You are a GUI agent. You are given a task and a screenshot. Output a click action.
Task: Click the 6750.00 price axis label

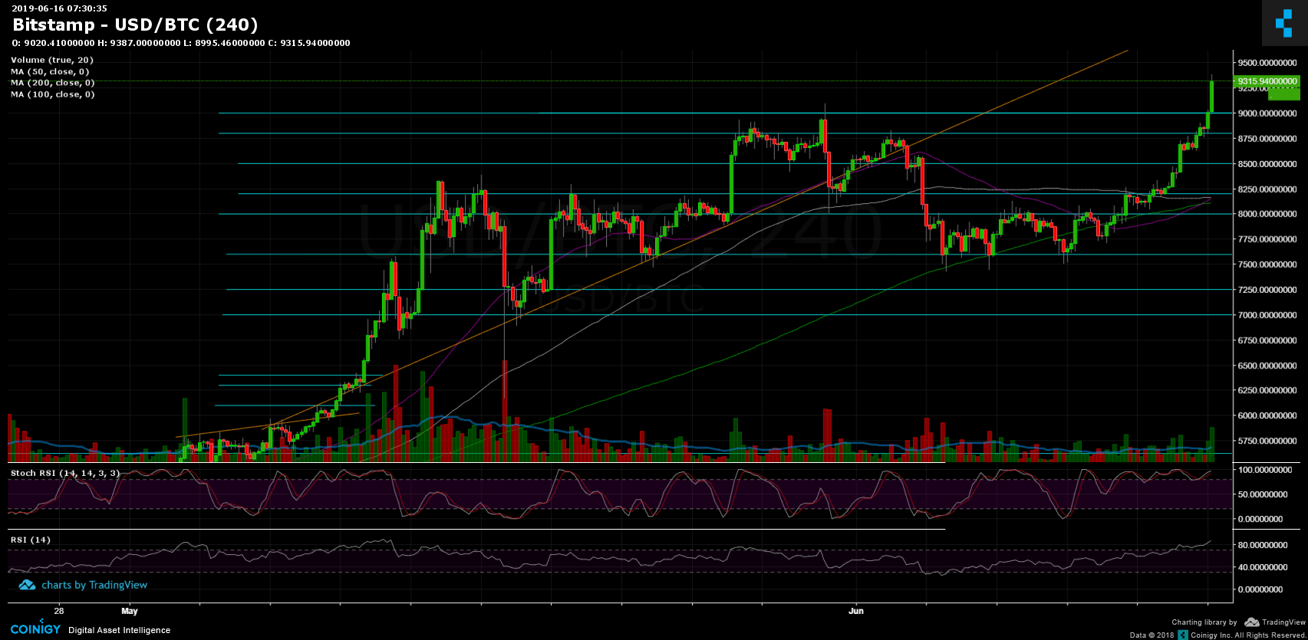[1266, 340]
